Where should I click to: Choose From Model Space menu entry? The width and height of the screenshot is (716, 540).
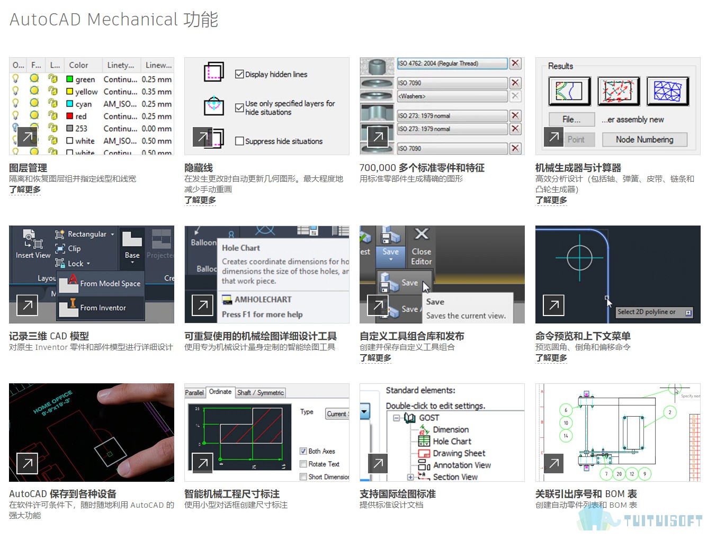pyautogui.click(x=101, y=284)
